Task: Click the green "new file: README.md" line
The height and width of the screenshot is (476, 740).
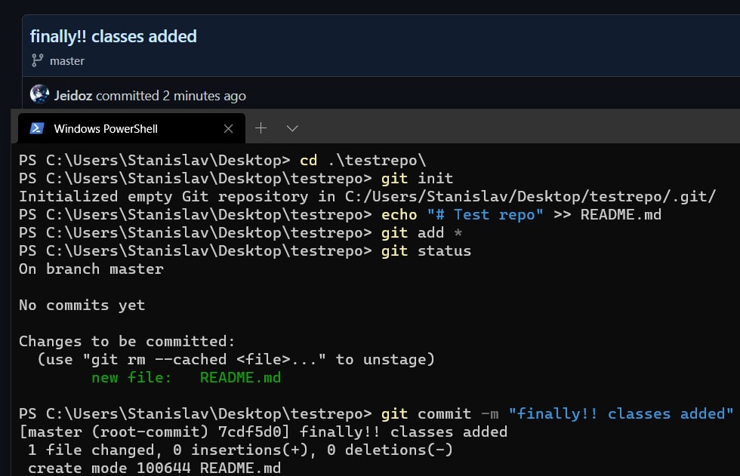Action: (x=186, y=377)
